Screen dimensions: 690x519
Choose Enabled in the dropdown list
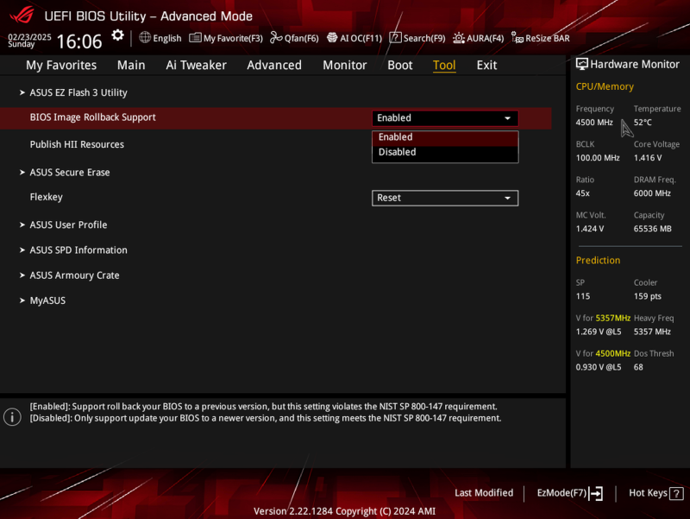[x=445, y=137]
